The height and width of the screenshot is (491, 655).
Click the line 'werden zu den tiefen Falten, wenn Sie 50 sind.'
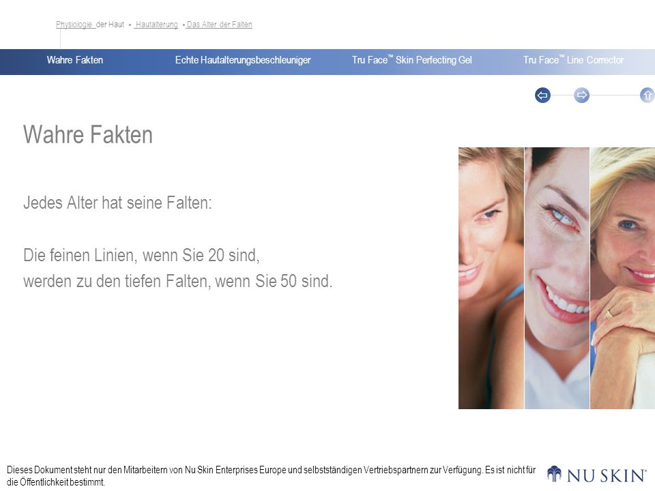coord(177,281)
